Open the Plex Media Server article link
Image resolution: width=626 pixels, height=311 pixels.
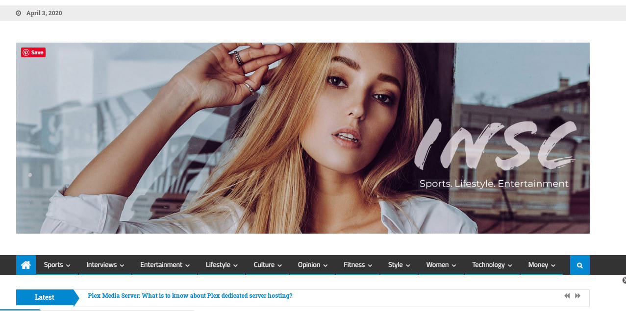(190, 296)
